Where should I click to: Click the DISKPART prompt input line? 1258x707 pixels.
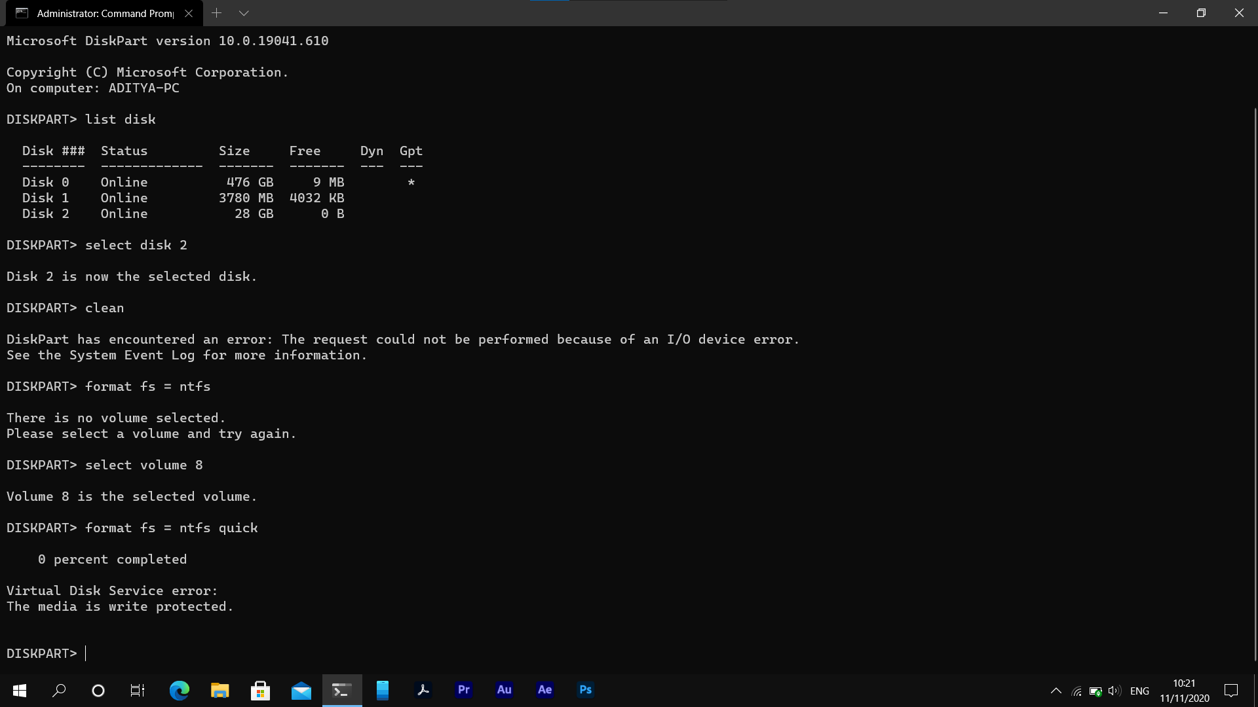coord(46,653)
